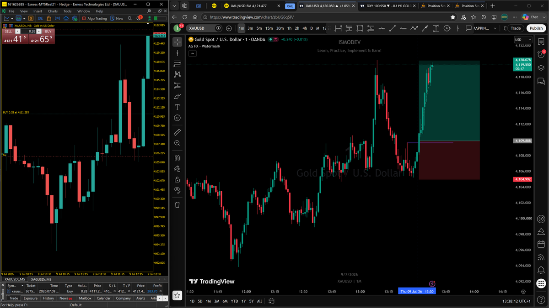The width and height of the screenshot is (549, 308).
Task: Close the MT5 Toolbox panel
Action: (2, 284)
